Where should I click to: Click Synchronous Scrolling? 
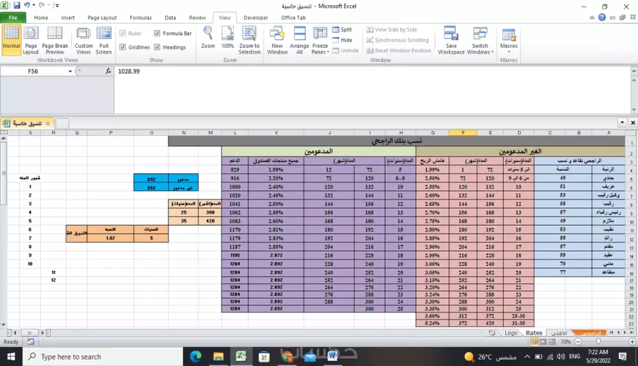coord(397,40)
